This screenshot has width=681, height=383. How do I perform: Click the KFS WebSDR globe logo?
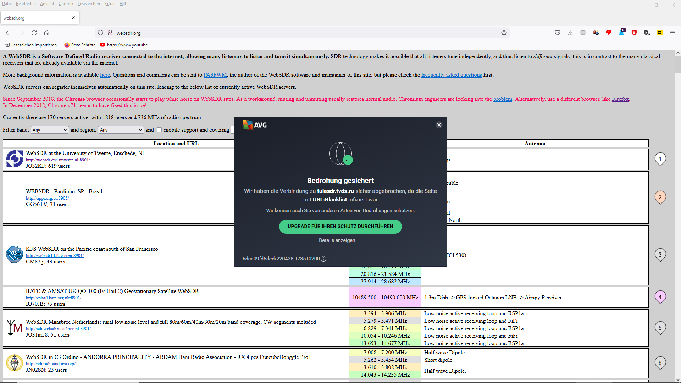15,255
